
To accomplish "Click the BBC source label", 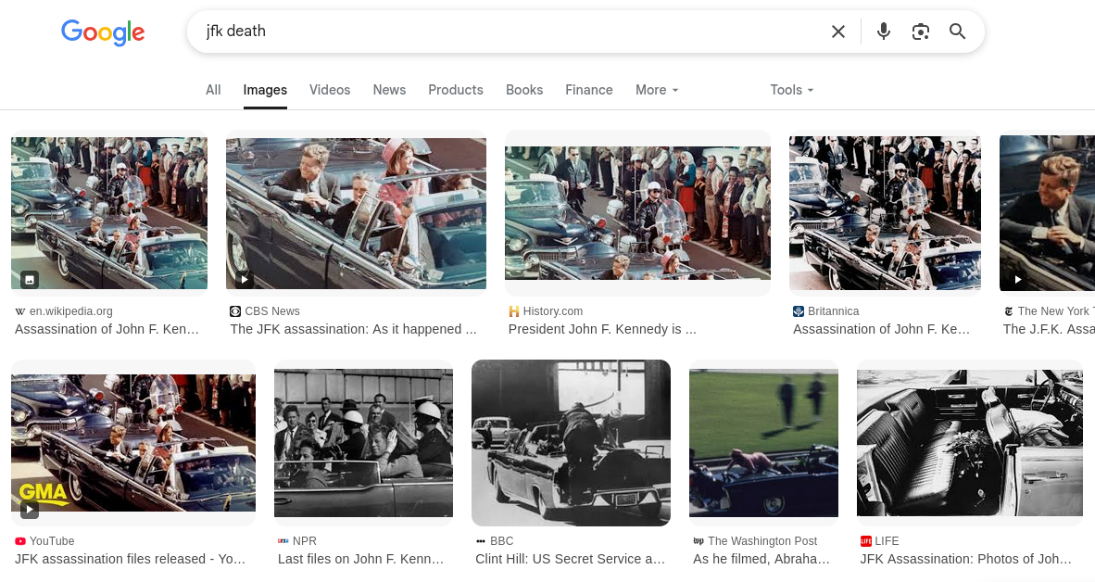I will pyautogui.click(x=501, y=541).
